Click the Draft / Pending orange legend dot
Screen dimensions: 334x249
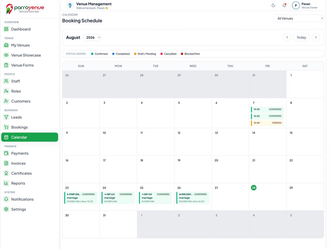pyautogui.click(x=135, y=54)
